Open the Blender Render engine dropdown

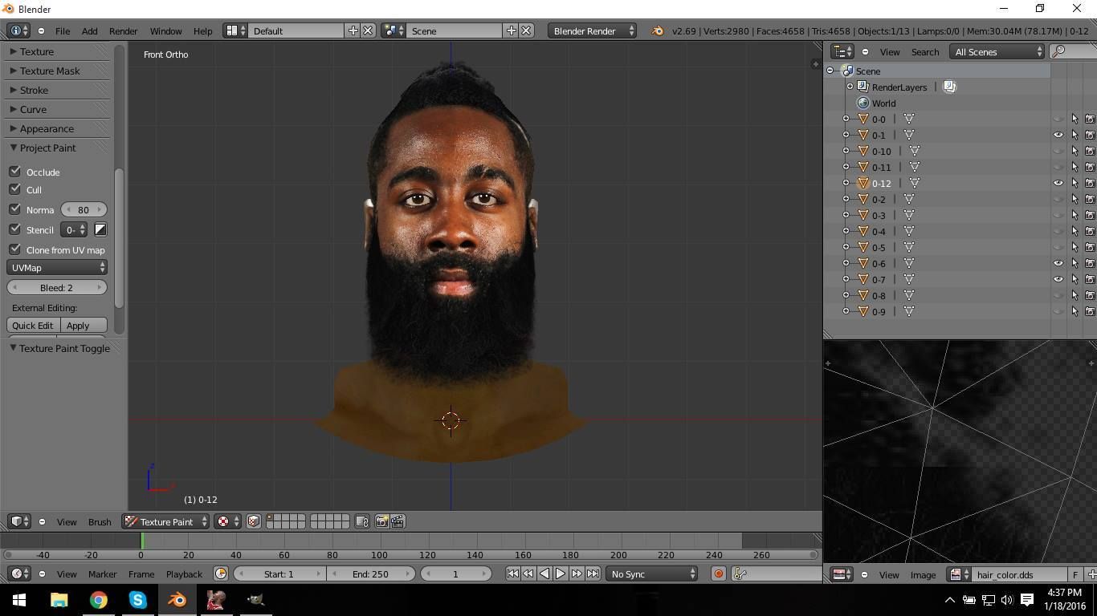point(592,30)
